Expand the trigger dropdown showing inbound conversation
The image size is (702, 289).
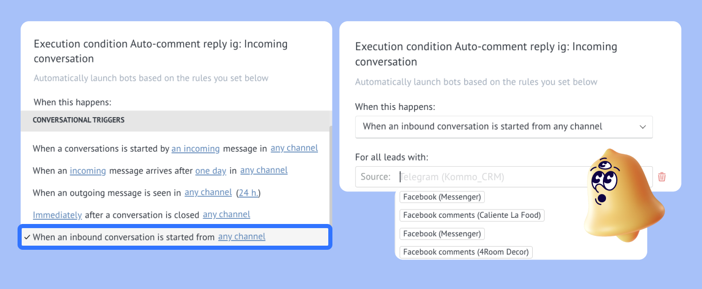504,126
